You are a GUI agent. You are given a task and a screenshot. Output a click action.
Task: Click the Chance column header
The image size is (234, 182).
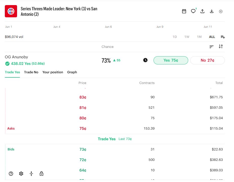(x=107, y=47)
